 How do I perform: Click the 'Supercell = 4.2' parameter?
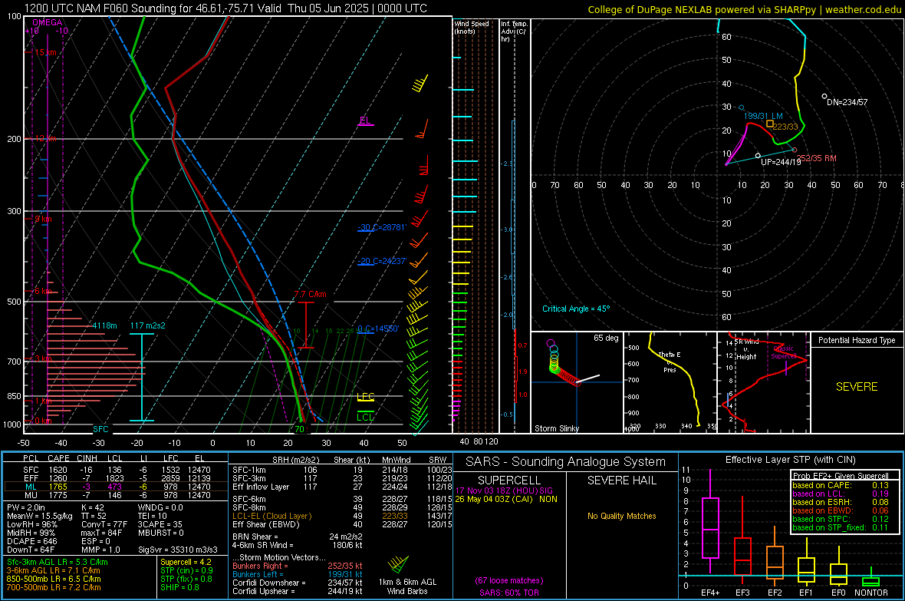click(186, 563)
